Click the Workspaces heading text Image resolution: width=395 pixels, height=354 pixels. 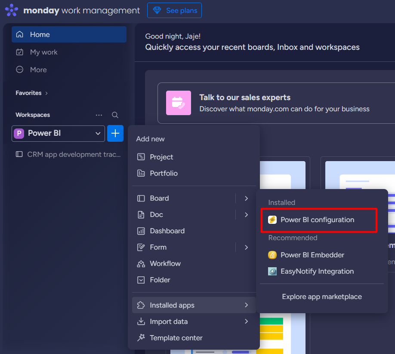[x=33, y=115]
